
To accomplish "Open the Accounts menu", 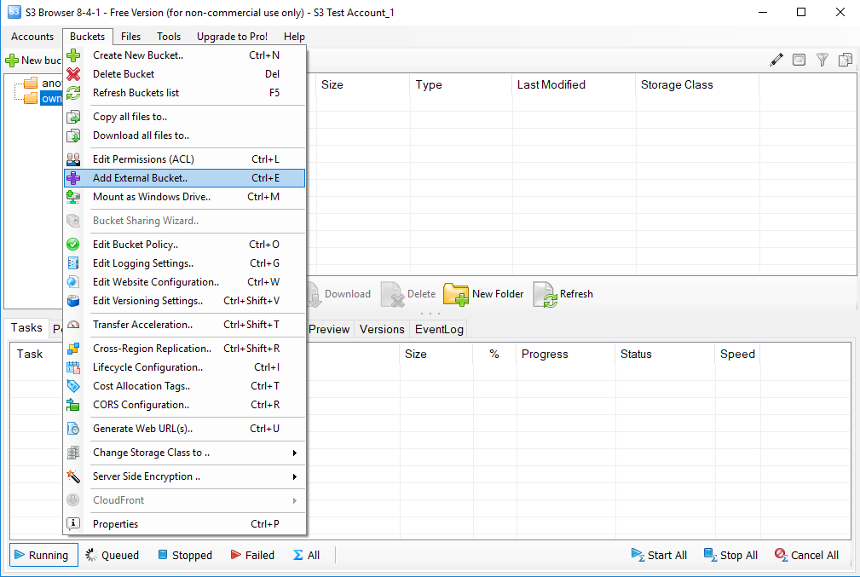I will [x=32, y=37].
